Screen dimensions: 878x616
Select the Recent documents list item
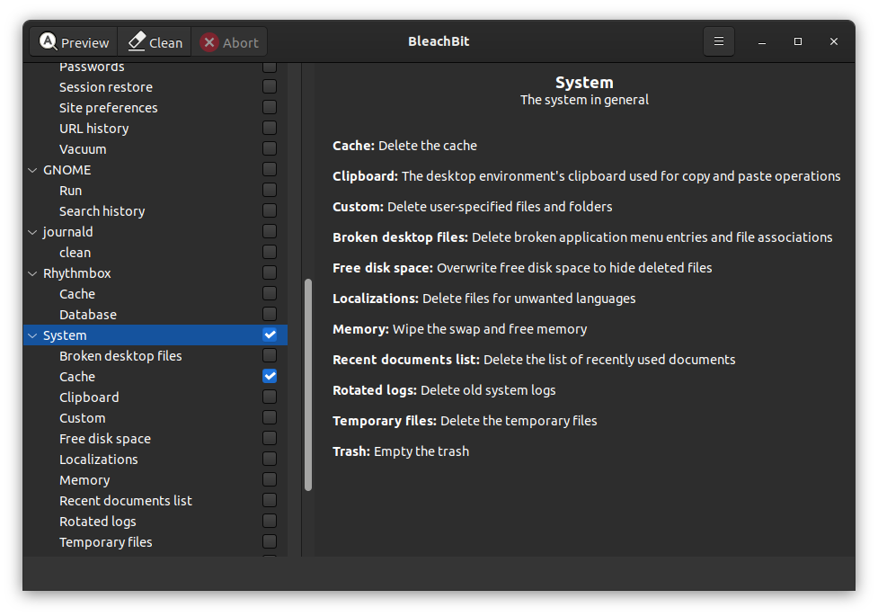pos(126,501)
